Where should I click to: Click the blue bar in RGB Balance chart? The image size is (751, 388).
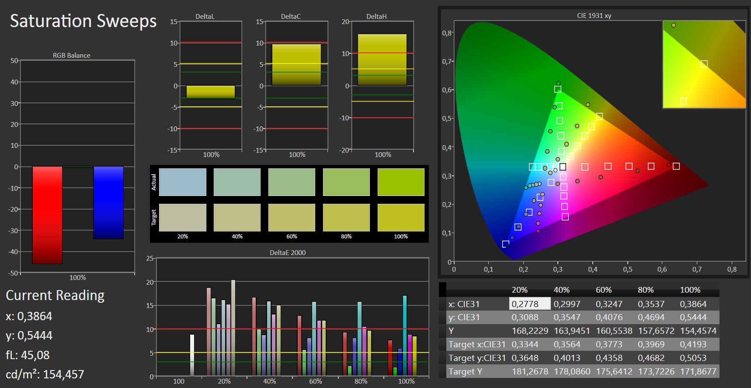click(x=108, y=203)
